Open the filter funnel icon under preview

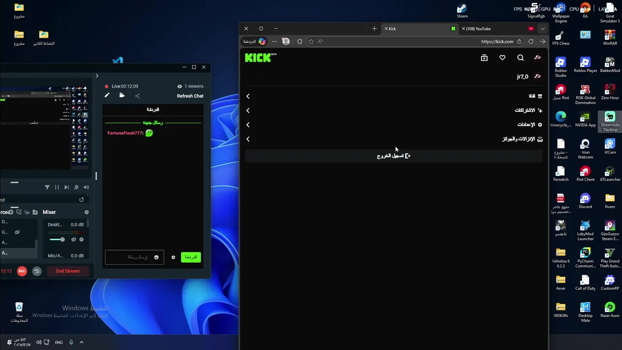point(47,187)
